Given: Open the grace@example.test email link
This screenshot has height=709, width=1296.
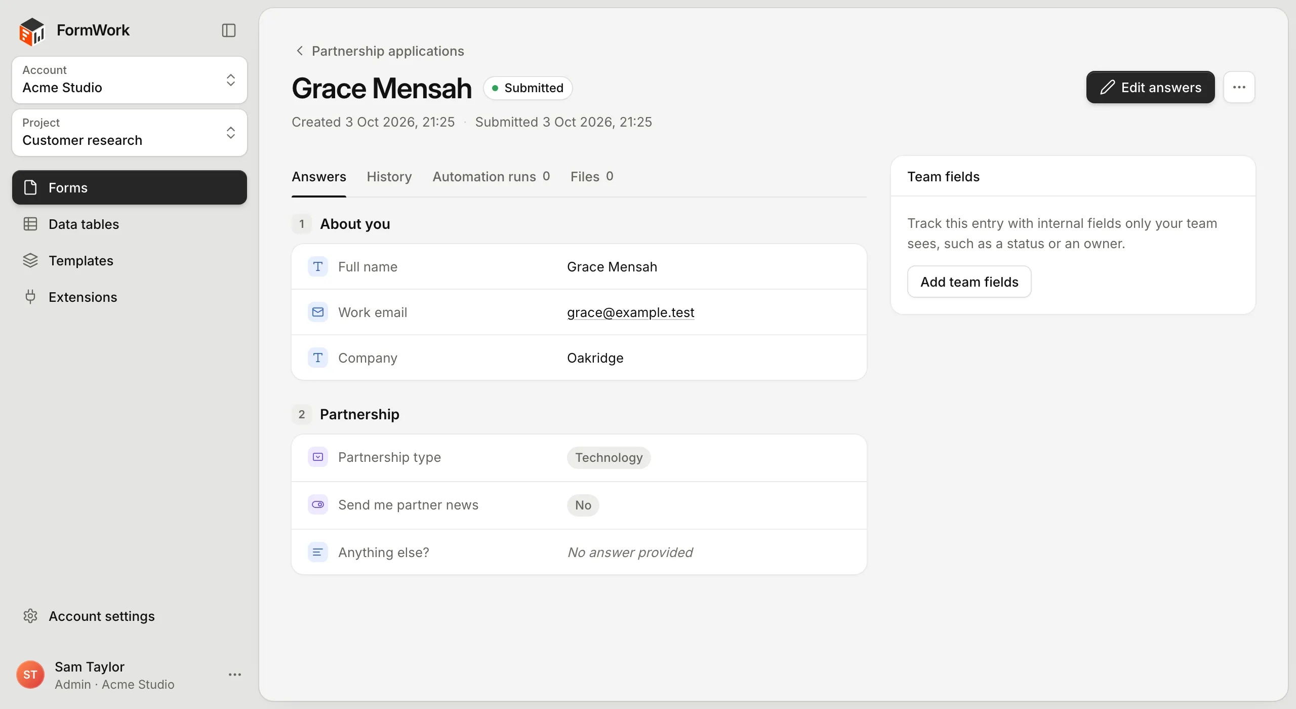Looking at the screenshot, I should [631, 312].
